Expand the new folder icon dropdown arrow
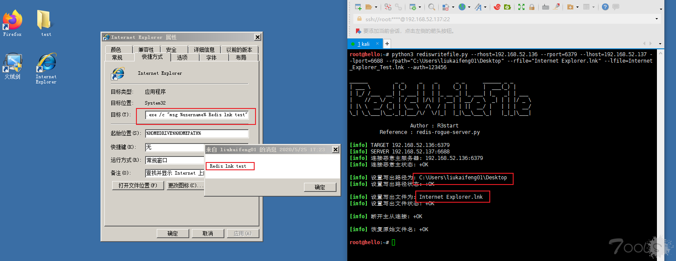 click(577, 7)
